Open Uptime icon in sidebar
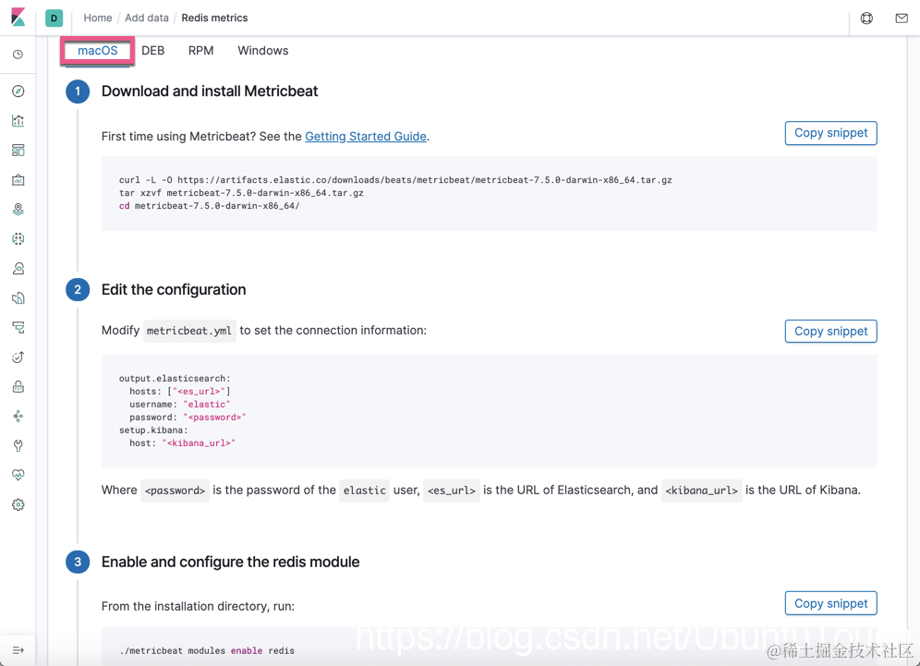920x666 pixels. point(18,357)
